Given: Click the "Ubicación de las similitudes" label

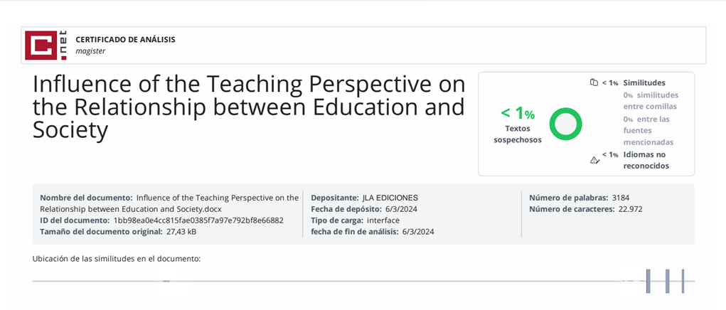Looking at the screenshot, I should (x=117, y=259).
